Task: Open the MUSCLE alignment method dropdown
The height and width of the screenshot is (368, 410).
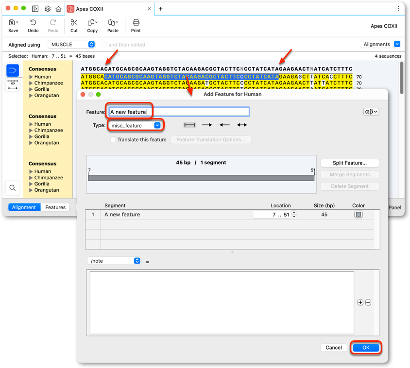Action: [x=71, y=45]
